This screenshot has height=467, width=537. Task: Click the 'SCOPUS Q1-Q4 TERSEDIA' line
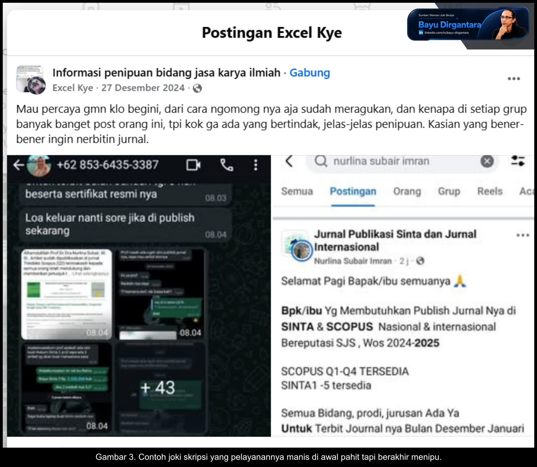click(345, 371)
